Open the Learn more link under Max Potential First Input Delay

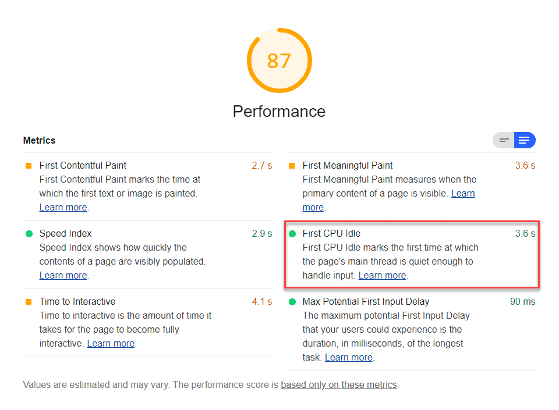click(x=348, y=357)
